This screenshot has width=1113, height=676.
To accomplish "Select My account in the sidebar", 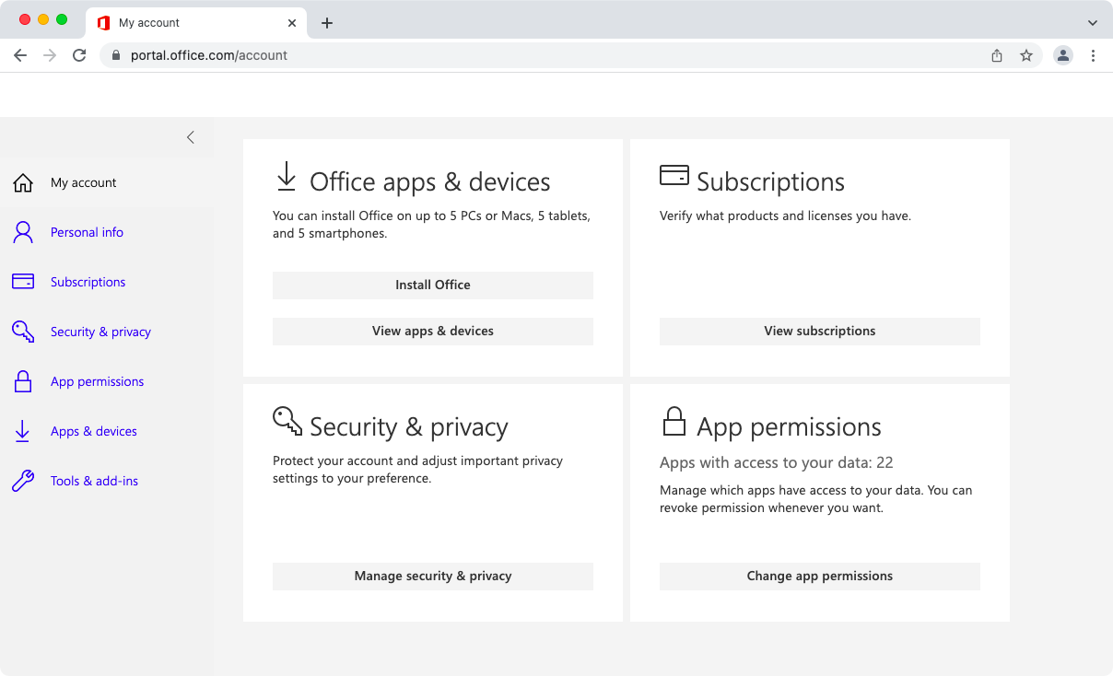I will (84, 182).
